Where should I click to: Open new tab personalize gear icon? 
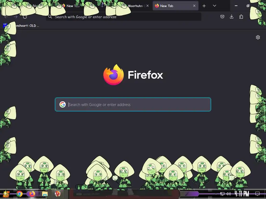coord(258,37)
